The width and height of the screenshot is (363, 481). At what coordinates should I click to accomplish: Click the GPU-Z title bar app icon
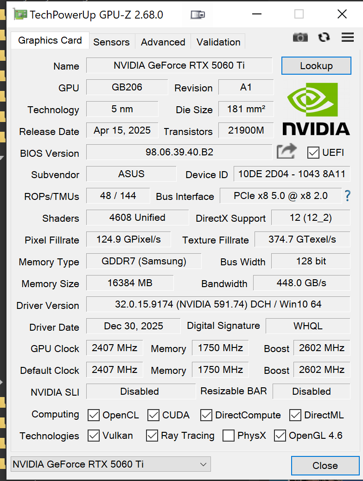click(x=20, y=14)
